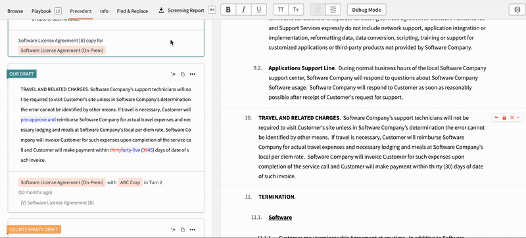Expand the chevron next to the X on clause 10
Viewport: 526px width, 238px height.
(518, 117)
